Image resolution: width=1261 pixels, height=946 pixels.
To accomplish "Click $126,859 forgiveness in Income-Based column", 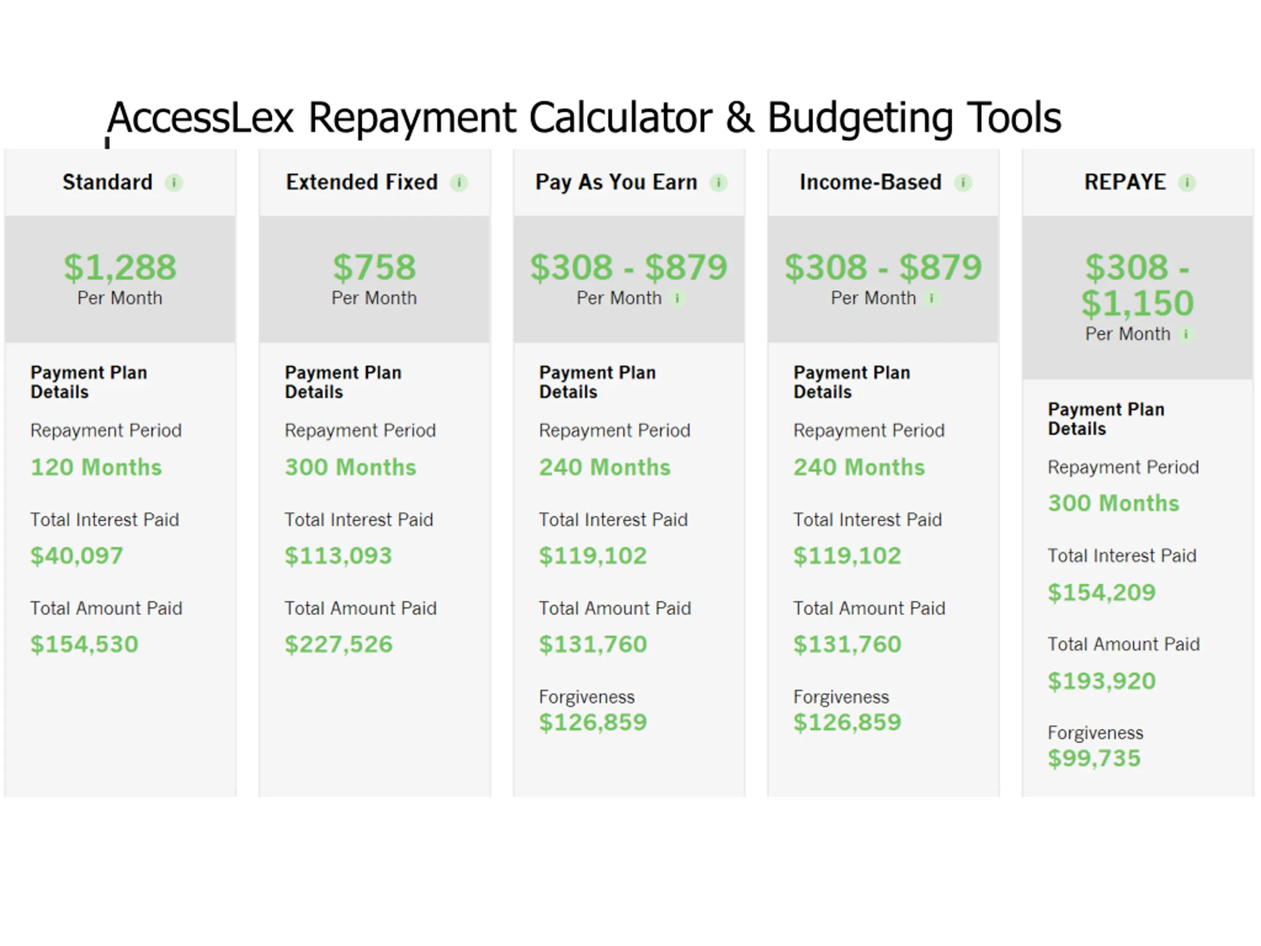I will coord(847,722).
